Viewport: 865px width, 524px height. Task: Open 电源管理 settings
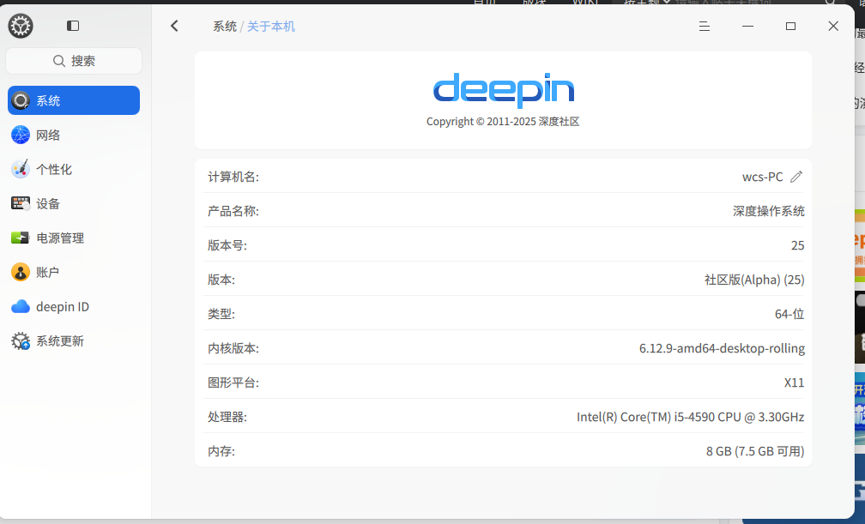point(74,238)
